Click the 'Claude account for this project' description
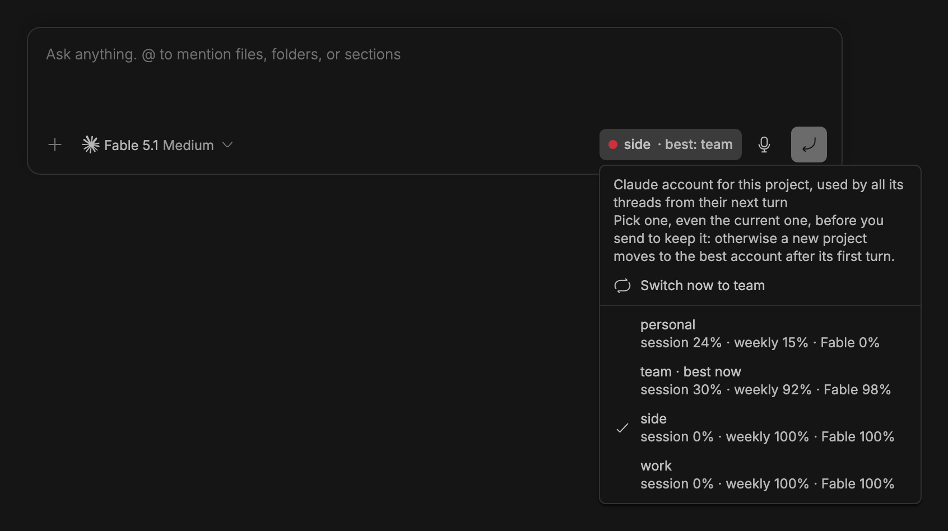This screenshot has height=531, width=948. [758, 194]
